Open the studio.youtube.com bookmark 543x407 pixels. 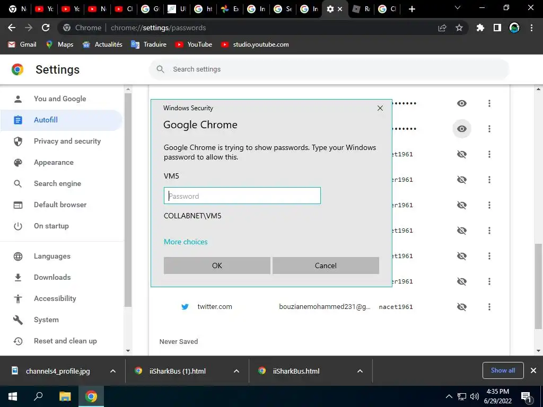click(255, 45)
